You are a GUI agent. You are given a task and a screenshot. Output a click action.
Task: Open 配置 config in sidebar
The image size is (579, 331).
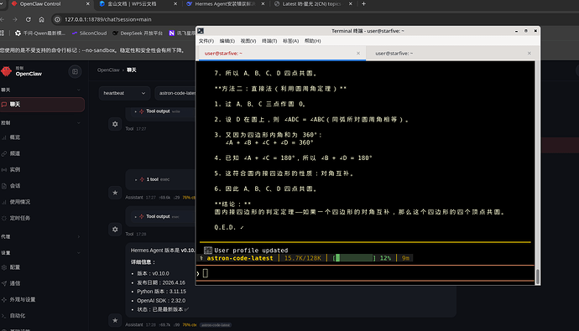tap(15, 267)
